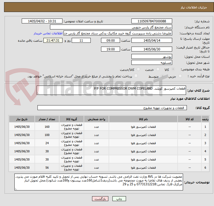
Task: Click item name قطعات کمپرسور هوا in row 3
Action: click(143, 143)
